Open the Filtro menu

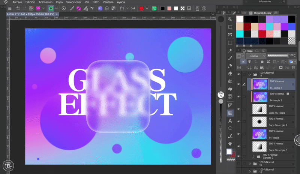coord(96,2)
